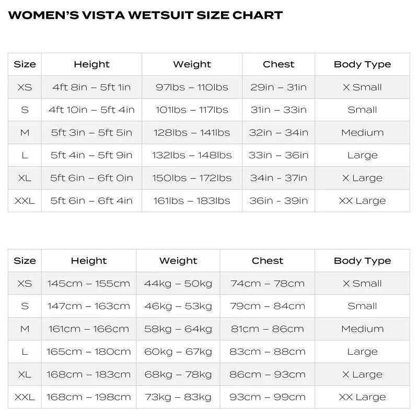
Task: Click the chest cell 36in - 39in
Action: (278, 201)
